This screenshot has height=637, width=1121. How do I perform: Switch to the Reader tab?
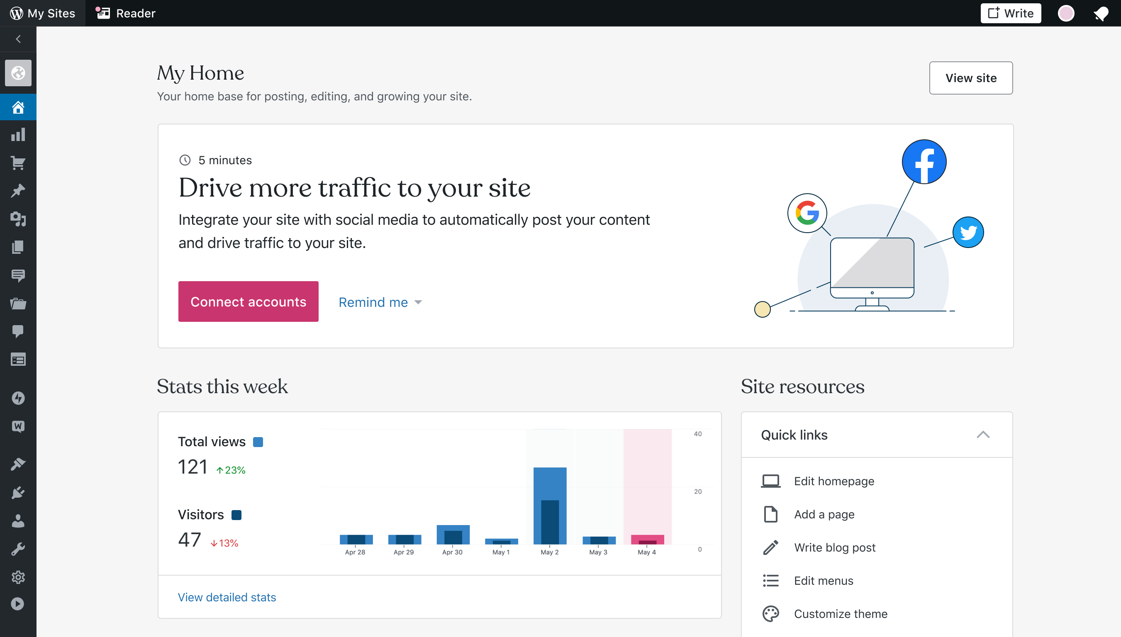(x=126, y=13)
